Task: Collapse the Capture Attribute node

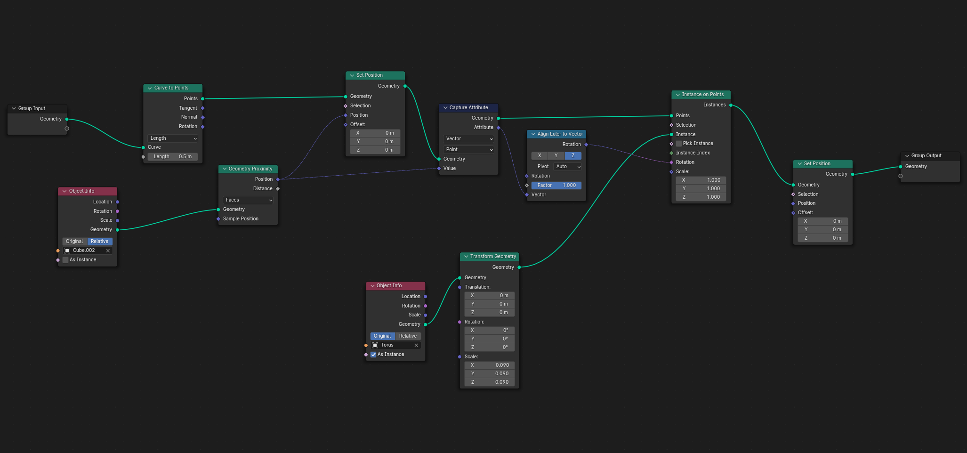Action: pos(445,108)
